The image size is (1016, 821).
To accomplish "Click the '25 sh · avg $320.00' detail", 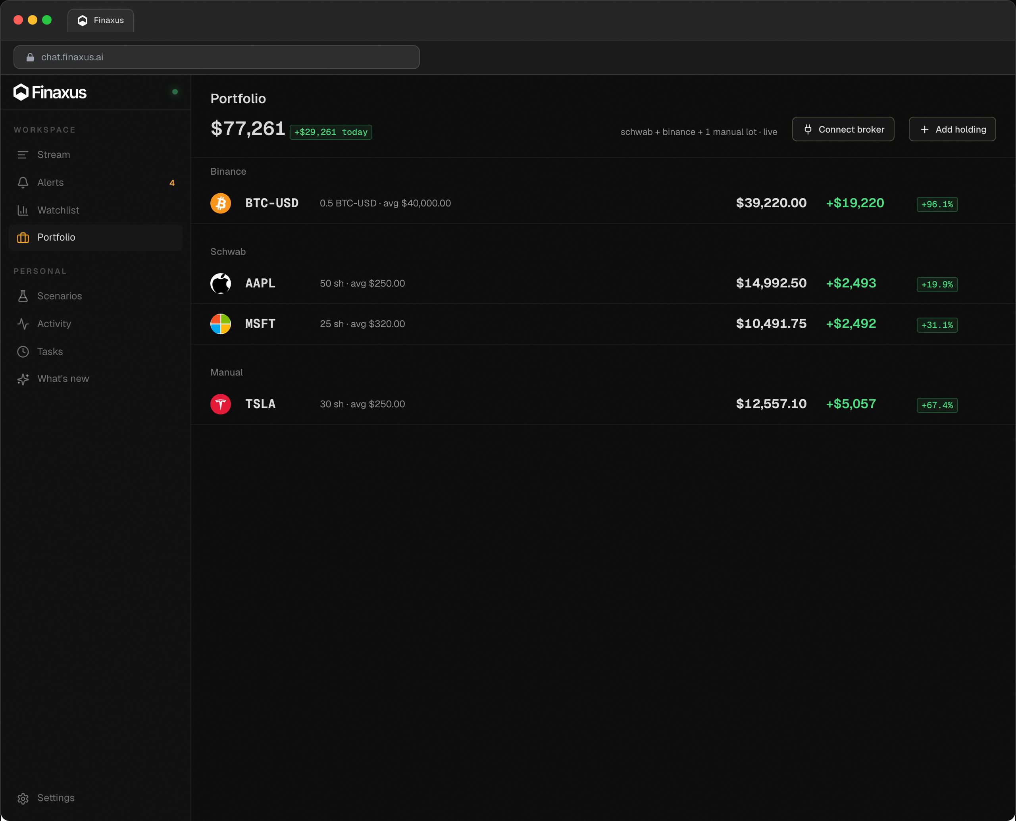I will coord(362,324).
